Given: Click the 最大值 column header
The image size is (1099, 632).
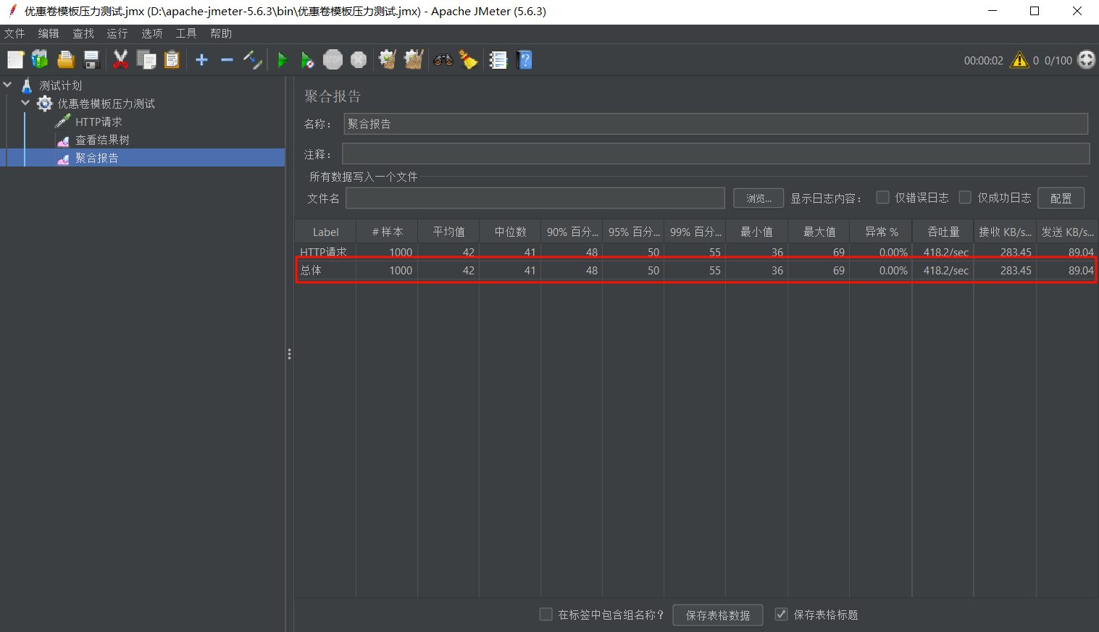Looking at the screenshot, I should point(819,232).
